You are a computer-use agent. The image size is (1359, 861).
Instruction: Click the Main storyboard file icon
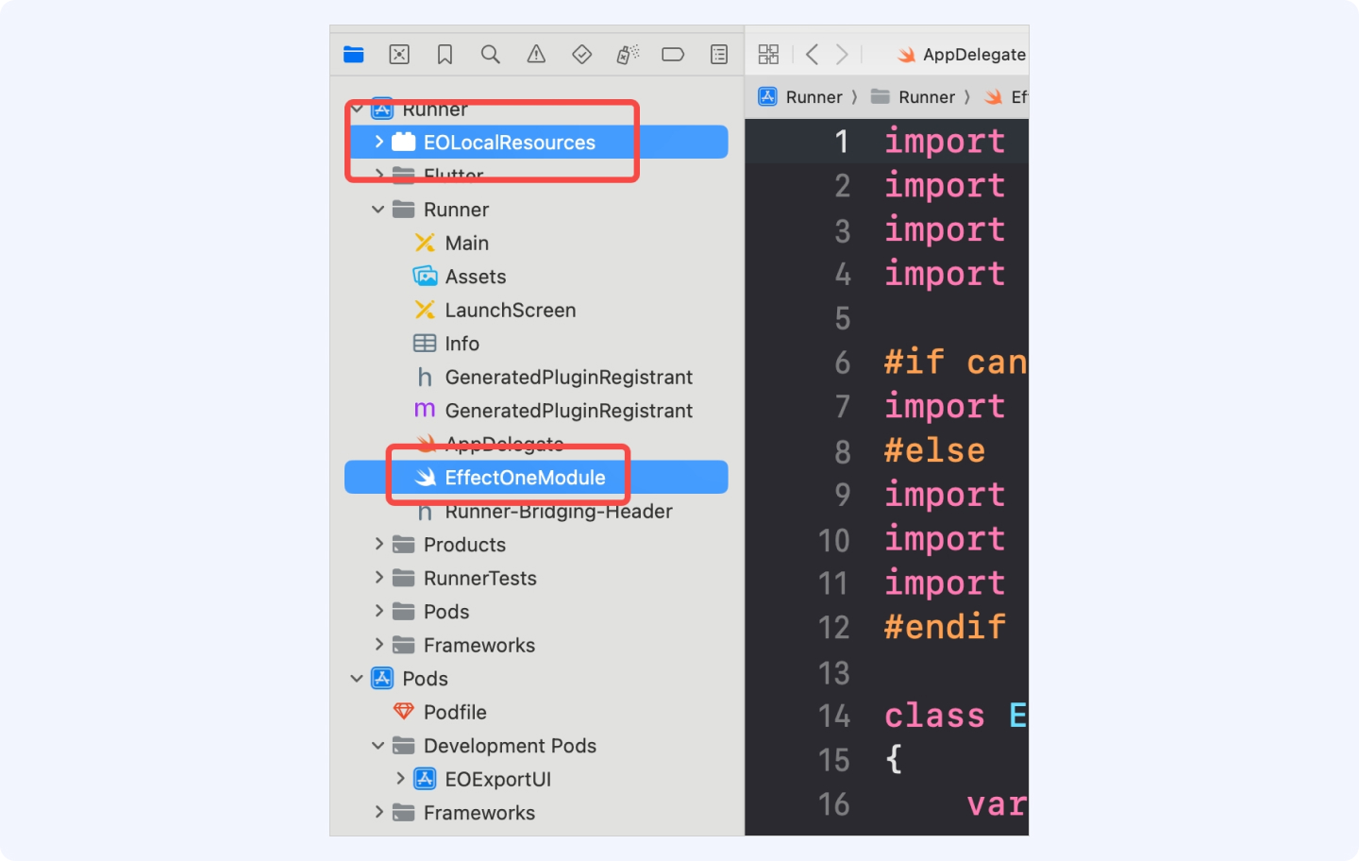click(x=425, y=244)
